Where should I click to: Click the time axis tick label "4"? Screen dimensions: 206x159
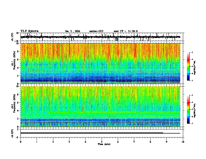click(86, 142)
